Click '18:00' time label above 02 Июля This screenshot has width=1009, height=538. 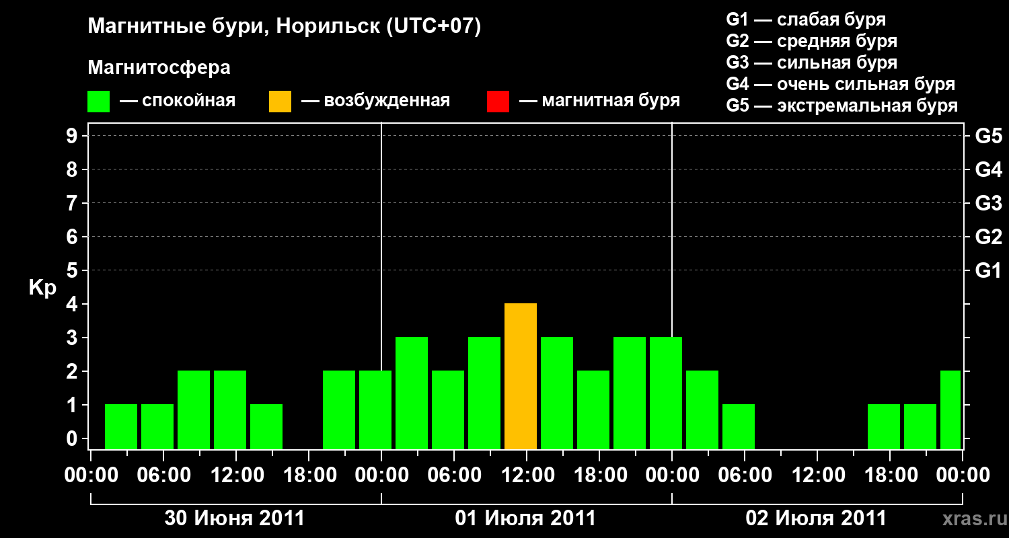[890, 475]
